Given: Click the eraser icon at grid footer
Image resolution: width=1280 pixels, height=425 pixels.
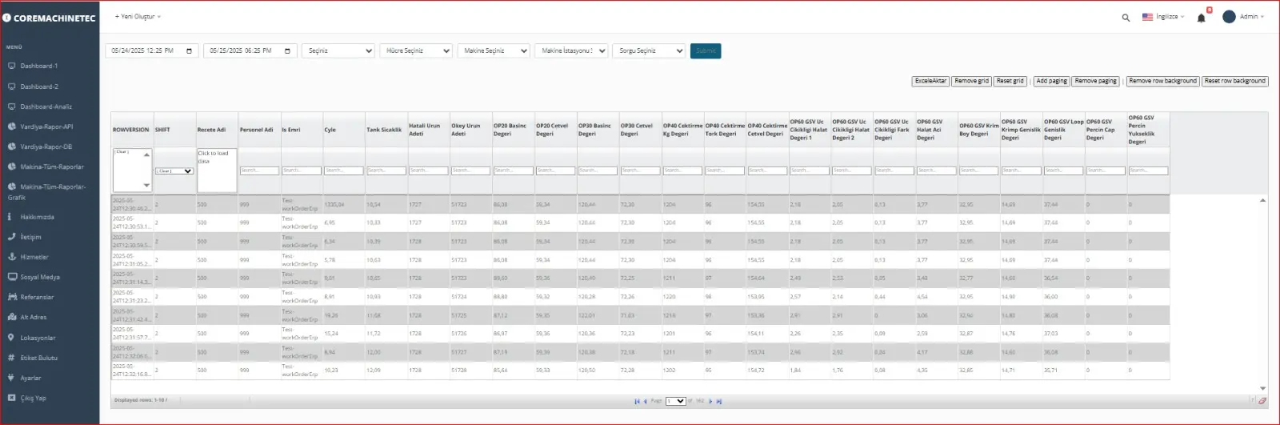Looking at the screenshot, I should tap(1262, 401).
